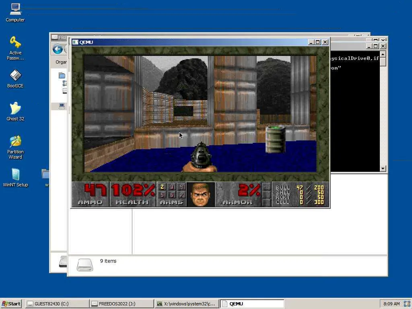Click the QEMU title bar window icon
Screen dimensions: 412x309
click(x=75, y=42)
